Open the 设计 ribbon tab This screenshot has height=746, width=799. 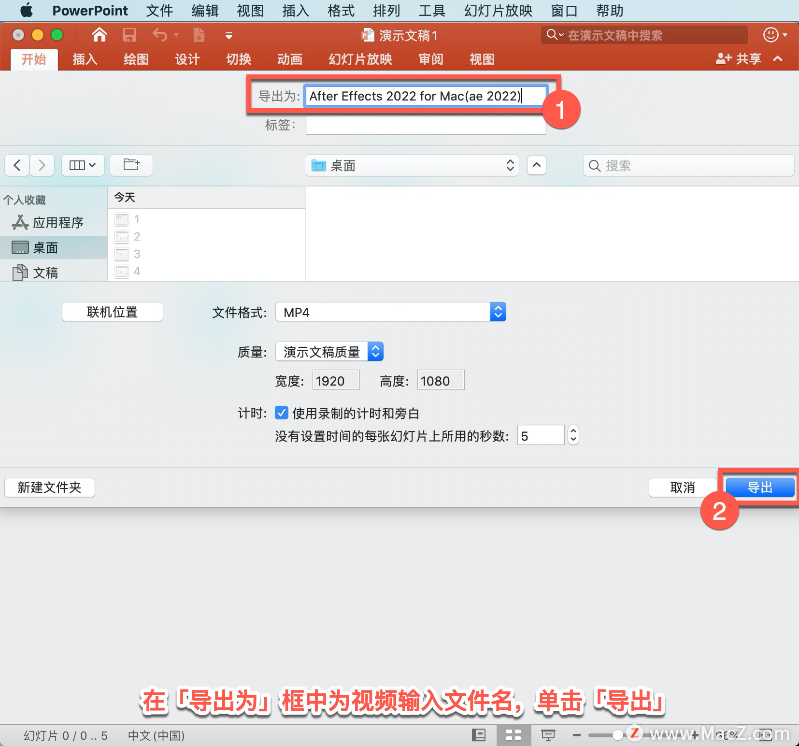click(187, 59)
